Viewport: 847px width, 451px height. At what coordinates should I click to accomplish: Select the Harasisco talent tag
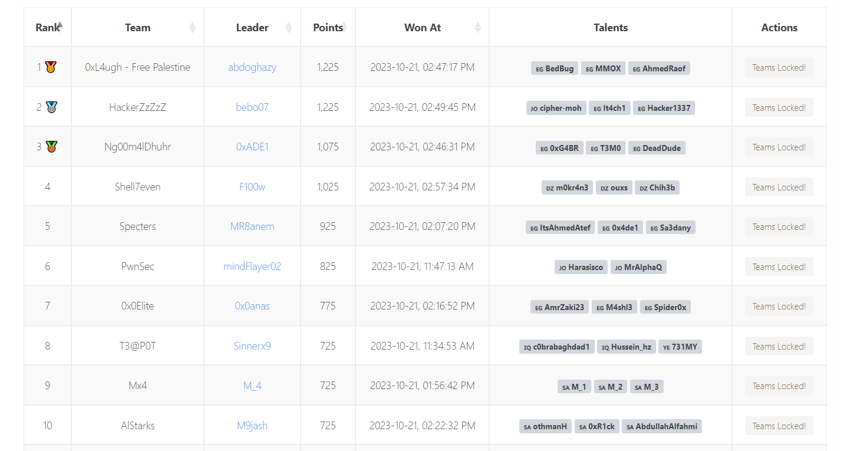click(x=581, y=267)
